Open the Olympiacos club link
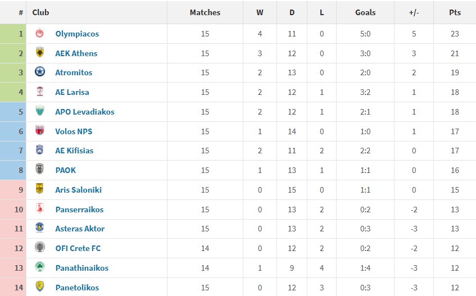476x296 pixels. pyautogui.click(x=77, y=34)
